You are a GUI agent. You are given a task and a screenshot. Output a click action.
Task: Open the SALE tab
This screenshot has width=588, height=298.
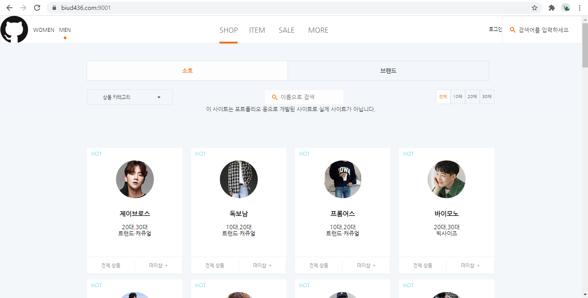287,30
